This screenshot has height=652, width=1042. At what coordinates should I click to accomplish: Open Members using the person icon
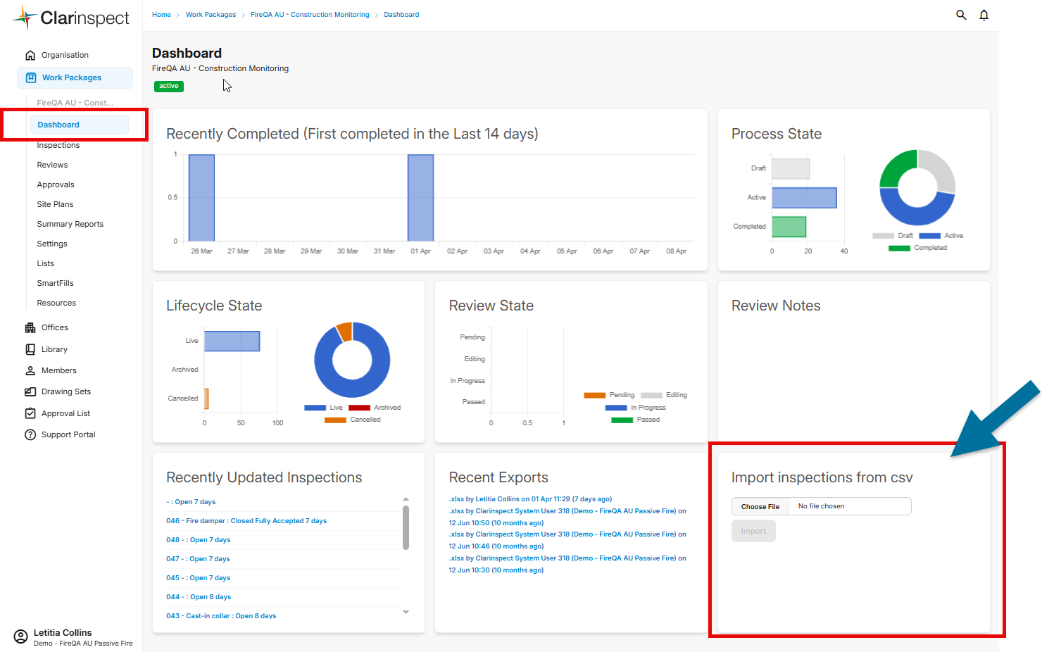coord(30,370)
